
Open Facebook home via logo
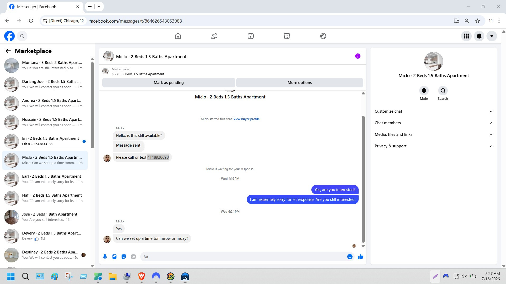tap(9, 36)
